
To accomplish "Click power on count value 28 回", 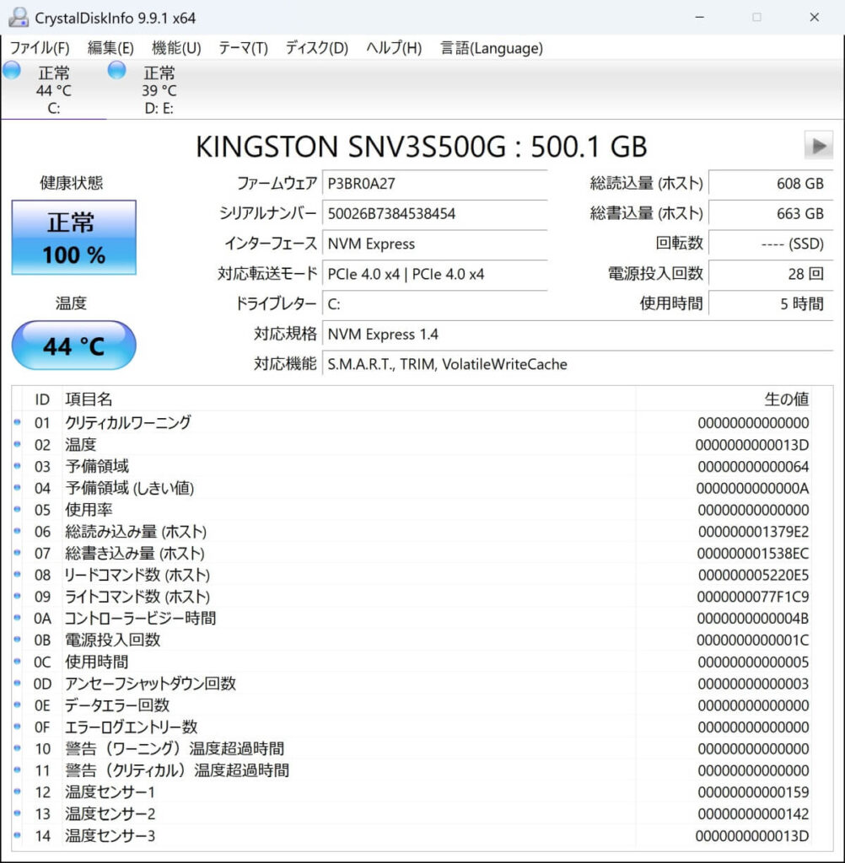I will tap(771, 274).
